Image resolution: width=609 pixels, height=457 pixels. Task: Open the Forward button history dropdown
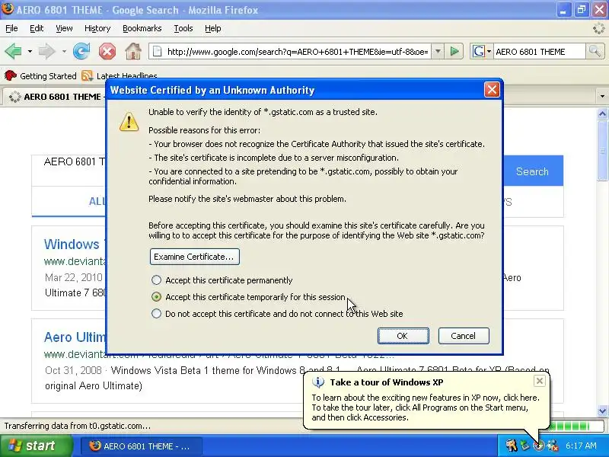click(64, 51)
